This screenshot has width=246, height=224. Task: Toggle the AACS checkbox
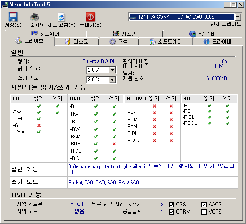(204, 205)
